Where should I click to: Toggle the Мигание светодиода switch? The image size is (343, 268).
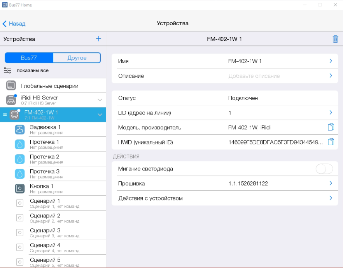[324, 169]
